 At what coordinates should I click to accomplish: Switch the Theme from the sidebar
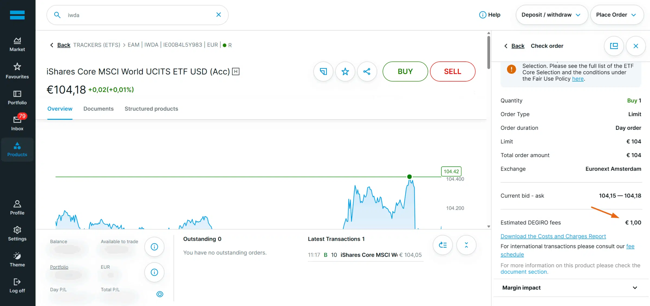pos(17,260)
